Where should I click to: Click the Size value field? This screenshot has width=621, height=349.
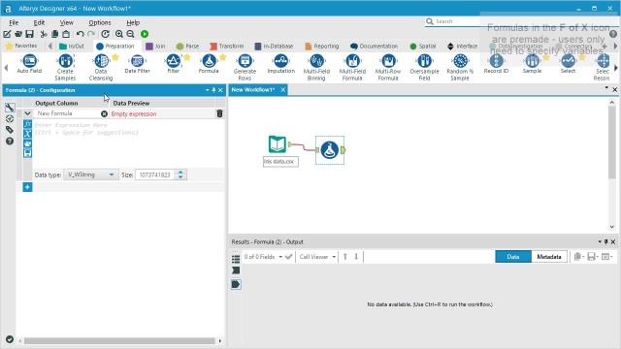click(155, 174)
